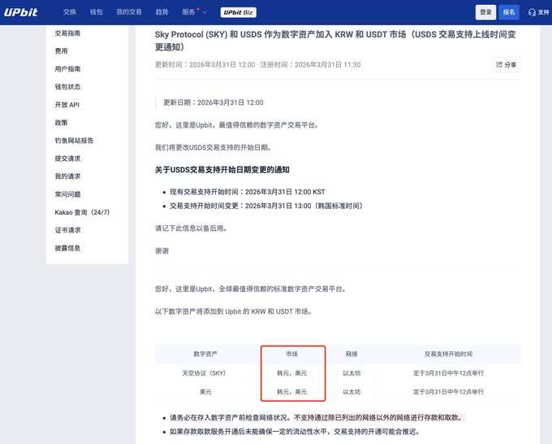Screen dimensions: 552x444
Task: Click the UPbit logo
Action: click(x=26, y=12)
